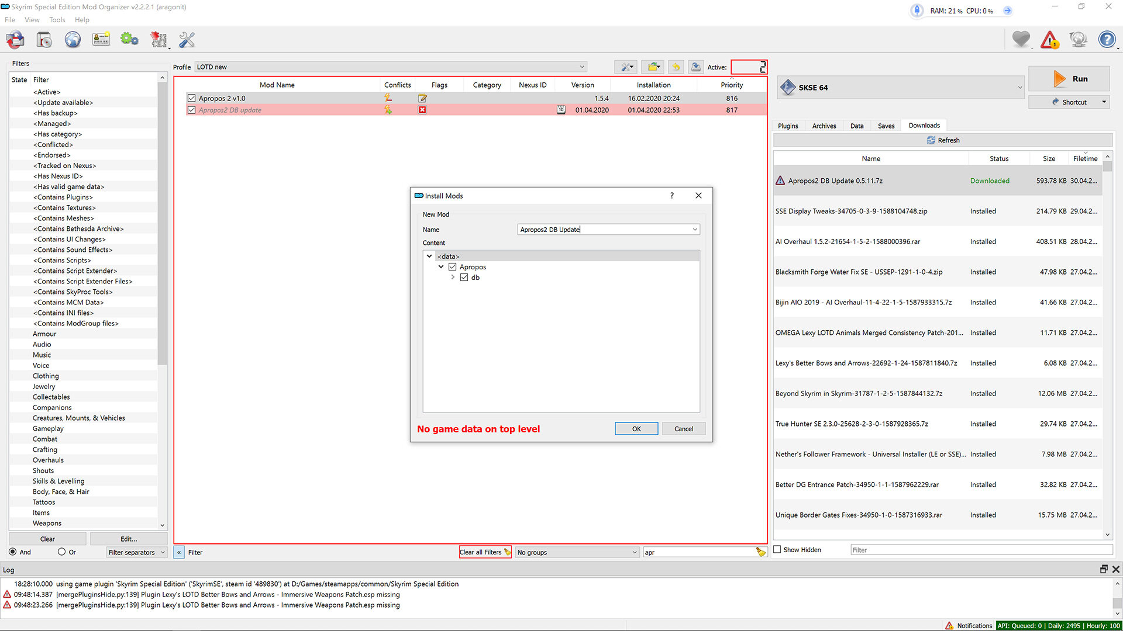
Task: Open the Filter separators dropdown
Action: click(x=137, y=552)
